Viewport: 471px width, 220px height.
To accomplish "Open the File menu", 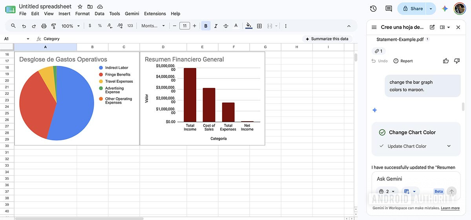I will [23, 13].
